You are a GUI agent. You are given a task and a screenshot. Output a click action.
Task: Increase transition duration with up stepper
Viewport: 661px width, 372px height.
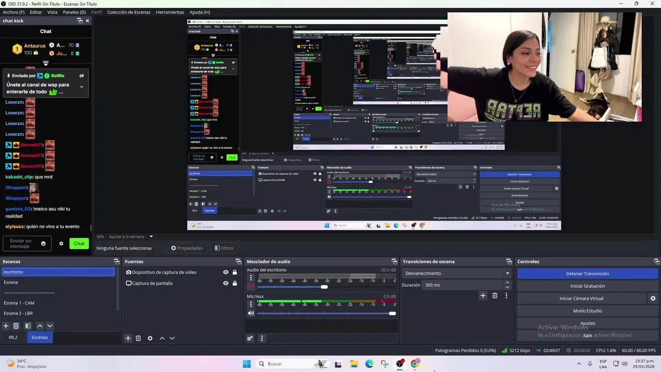click(x=507, y=283)
